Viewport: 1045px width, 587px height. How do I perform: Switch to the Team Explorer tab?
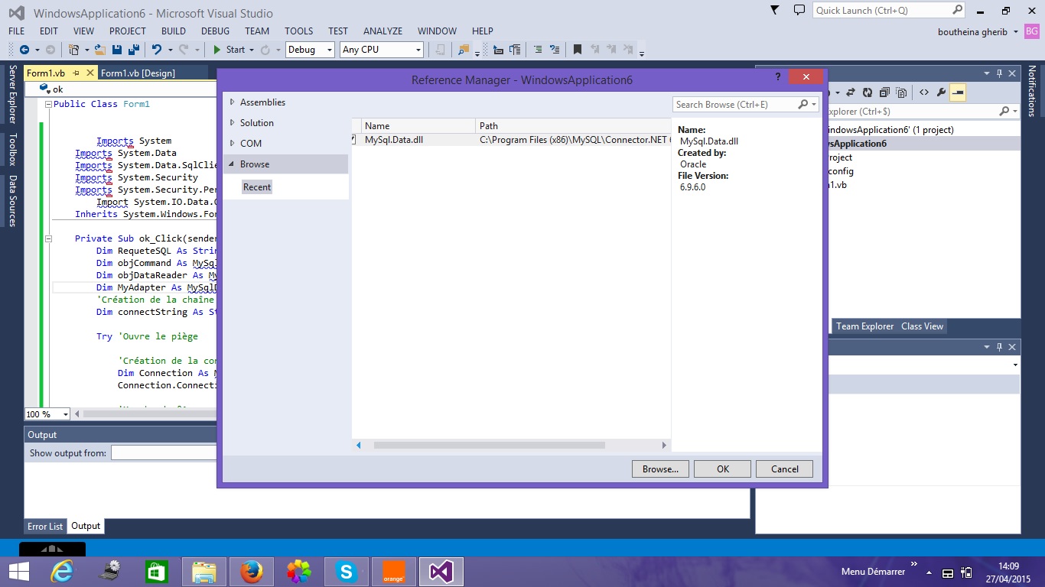(x=864, y=326)
